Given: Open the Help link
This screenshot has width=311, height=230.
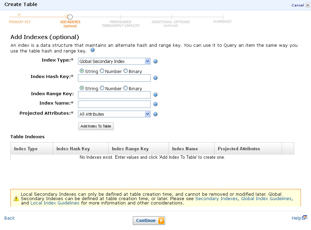Looking at the screenshot, I should [296, 218].
